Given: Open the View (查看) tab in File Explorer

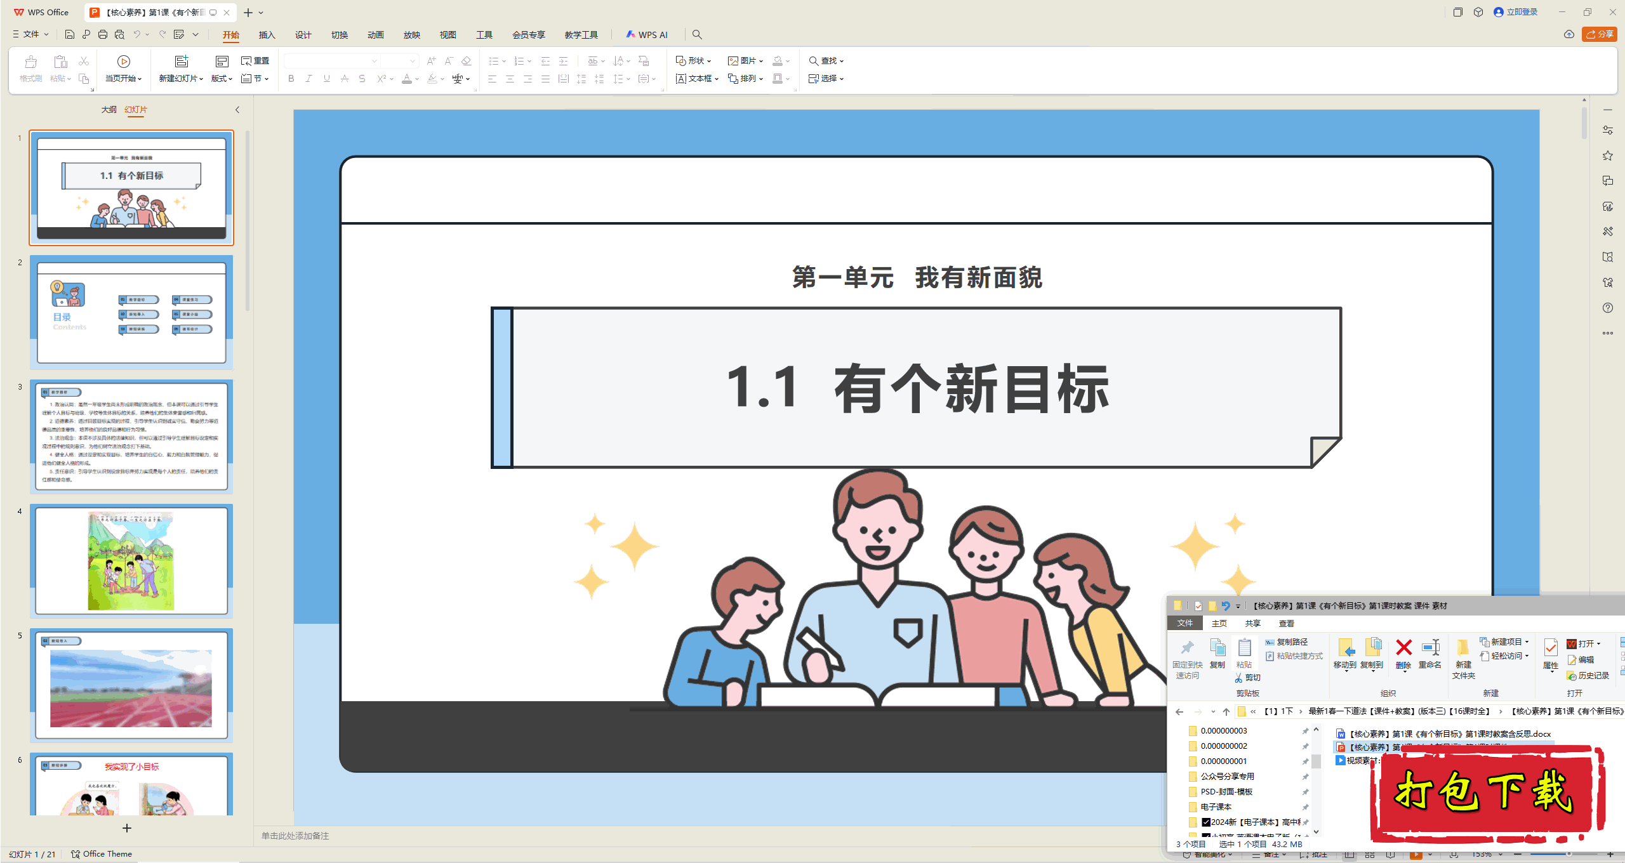Looking at the screenshot, I should click(1287, 623).
